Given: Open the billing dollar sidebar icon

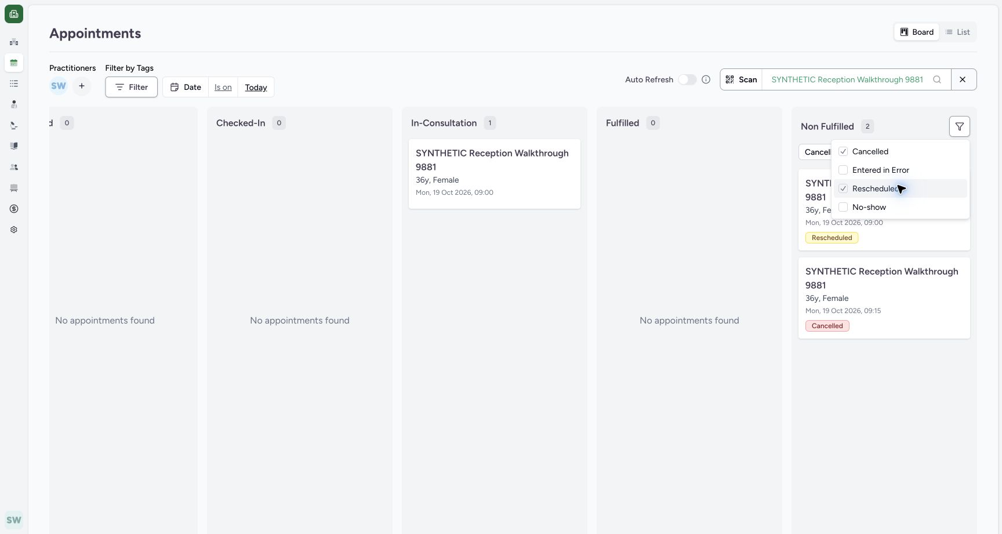Looking at the screenshot, I should pos(14,209).
